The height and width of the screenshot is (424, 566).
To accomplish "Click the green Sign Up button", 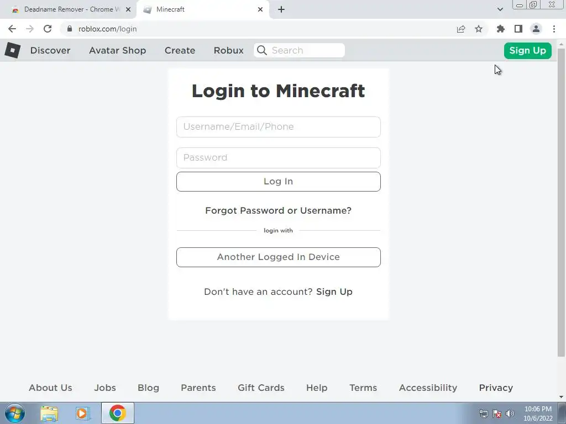I will [x=527, y=50].
